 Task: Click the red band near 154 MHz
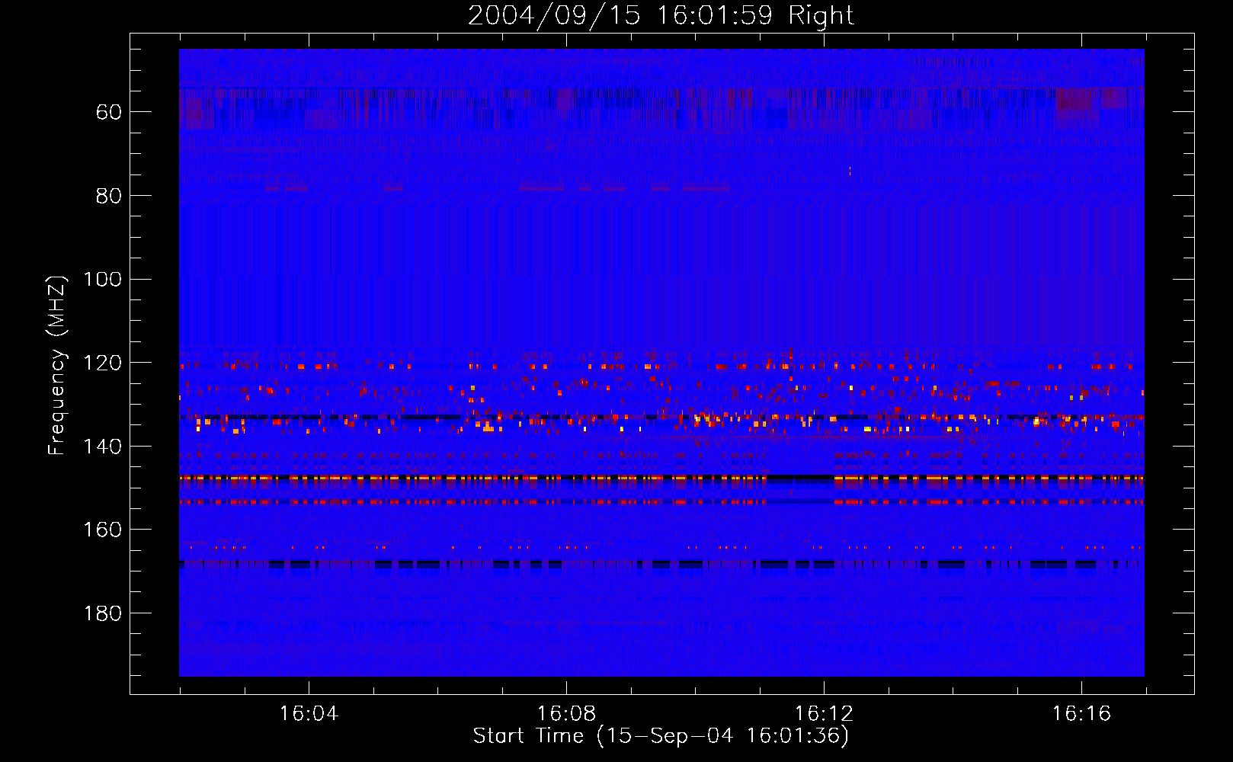click(x=661, y=502)
